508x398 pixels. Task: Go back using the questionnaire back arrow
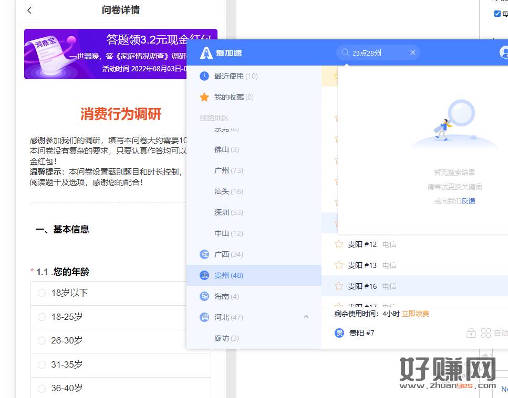[29, 10]
